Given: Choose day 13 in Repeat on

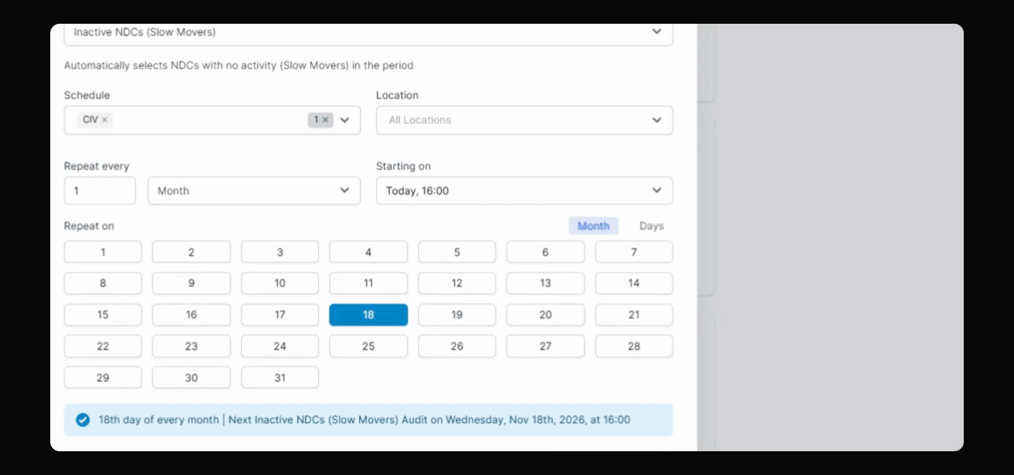Looking at the screenshot, I should (545, 283).
